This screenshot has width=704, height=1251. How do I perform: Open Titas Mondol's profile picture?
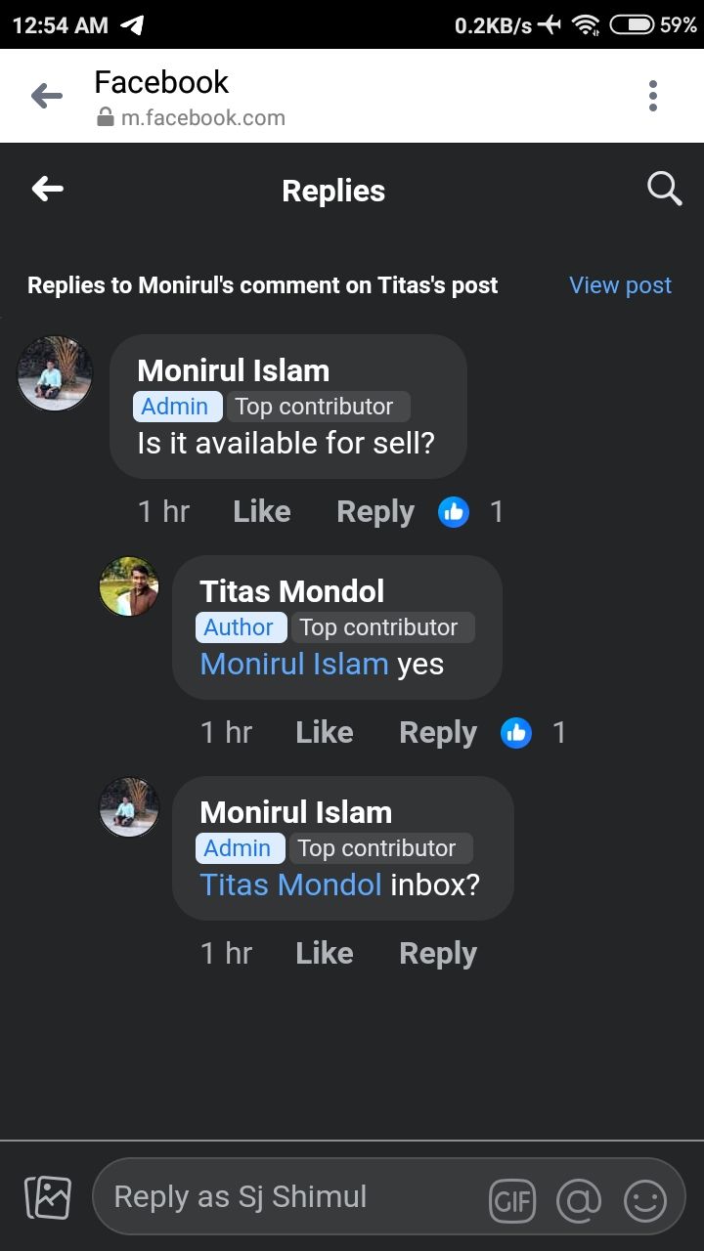(x=129, y=586)
